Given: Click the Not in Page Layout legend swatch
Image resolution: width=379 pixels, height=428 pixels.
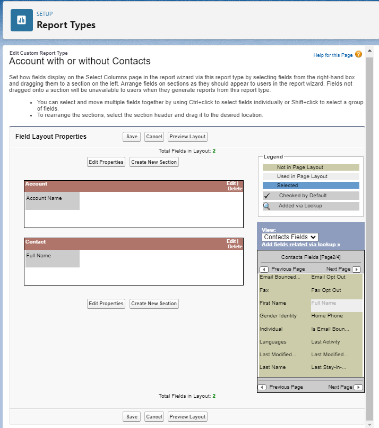Looking at the screenshot, I should 311,167.
